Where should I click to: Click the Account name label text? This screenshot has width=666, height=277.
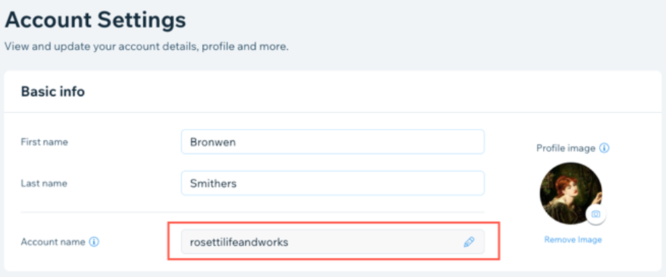53,242
